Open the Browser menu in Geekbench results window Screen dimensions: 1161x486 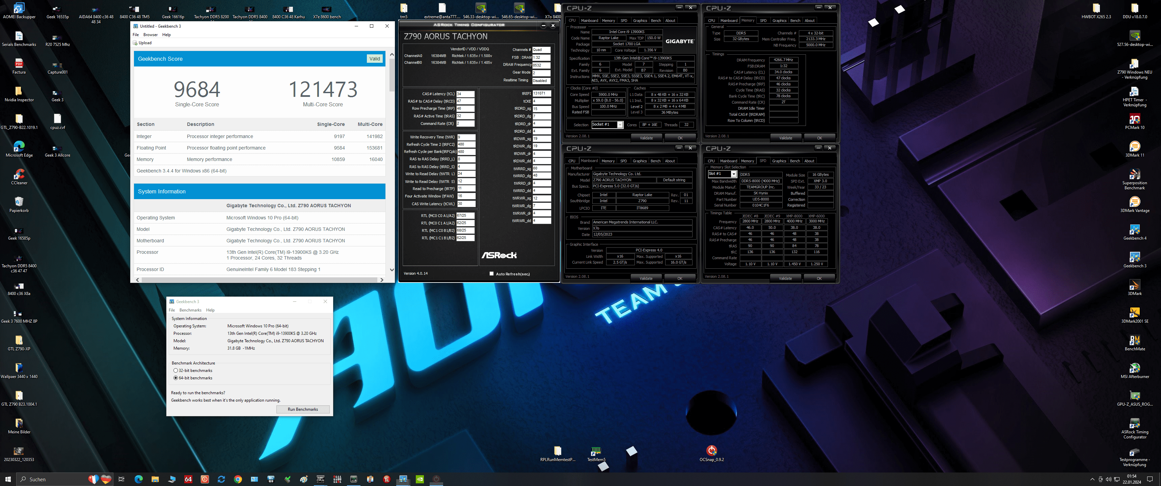pyautogui.click(x=151, y=35)
